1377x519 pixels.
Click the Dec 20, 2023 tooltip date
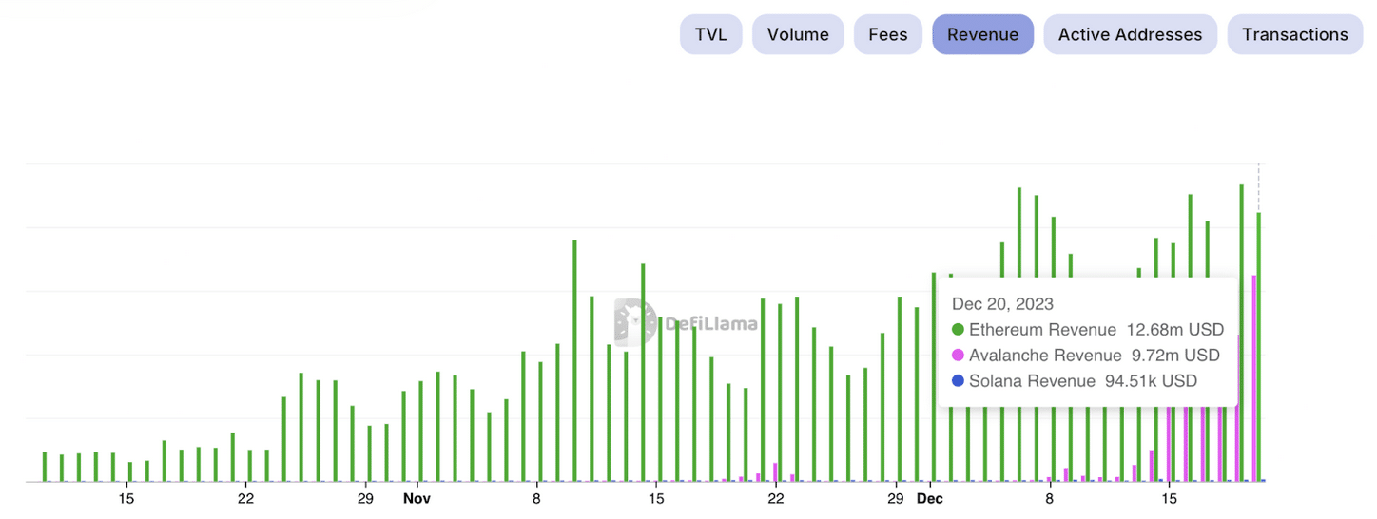1002,304
